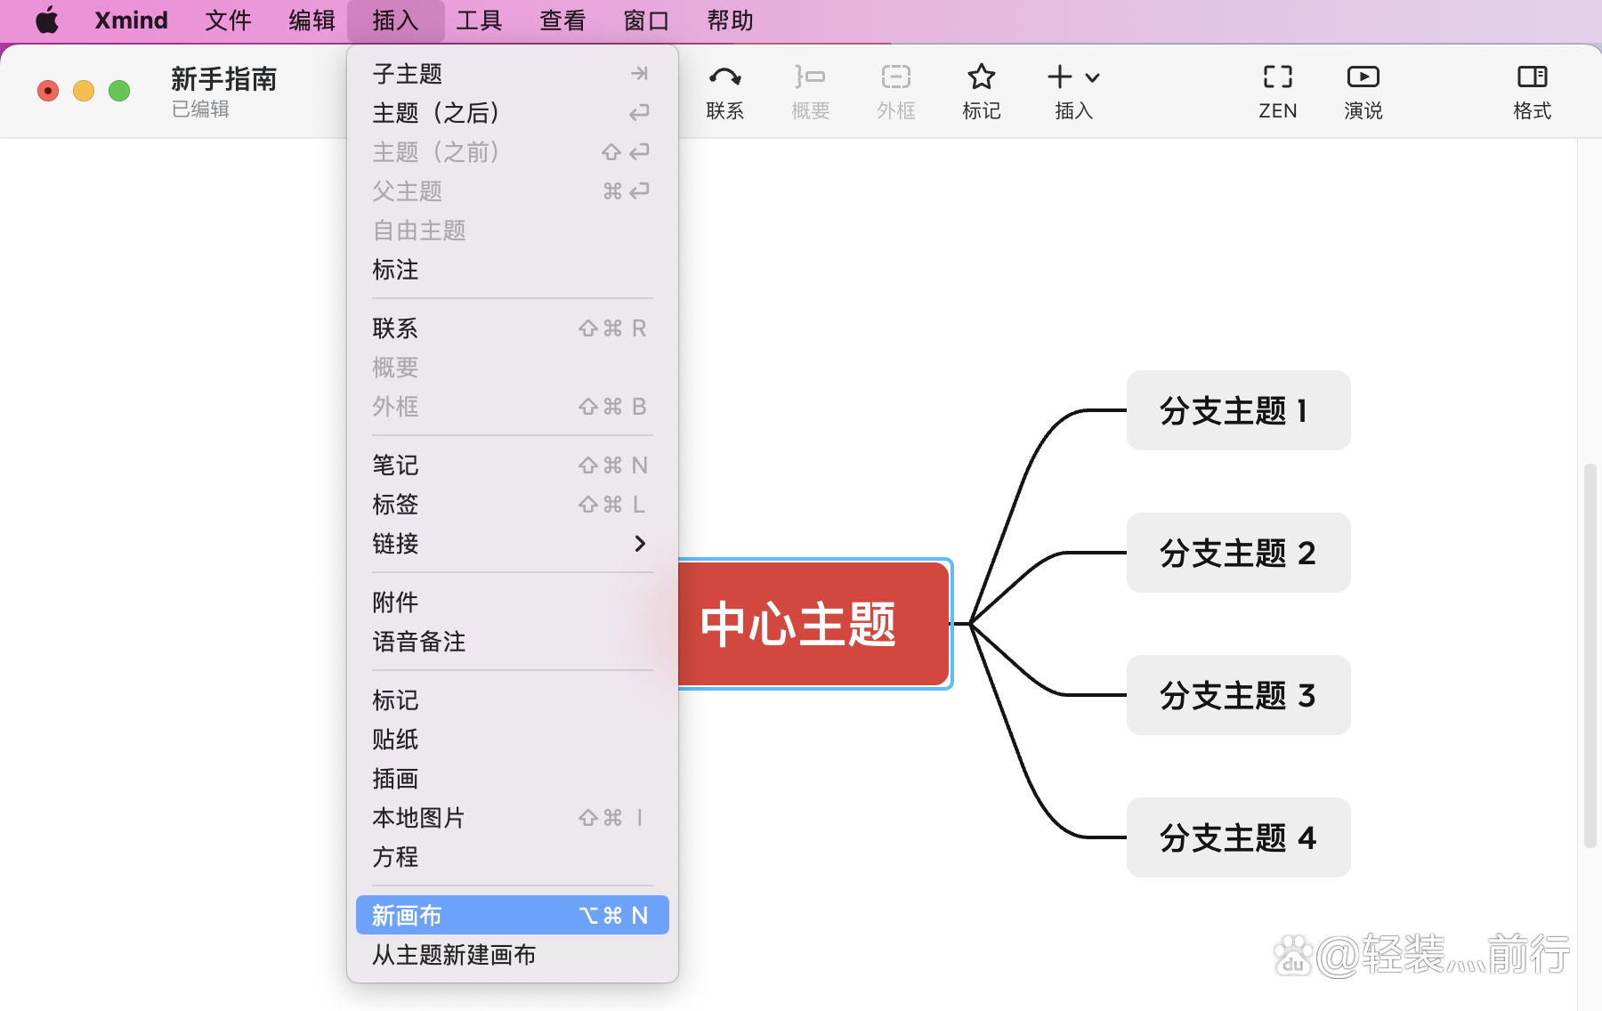Open the 查看 menu
This screenshot has height=1011, width=1602.
tap(562, 20)
